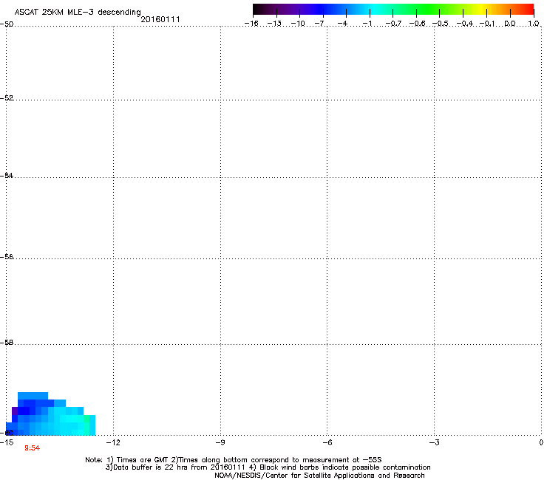Click the longitude axis label "0"
The height and width of the screenshot is (480, 547).
click(x=541, y=442)
